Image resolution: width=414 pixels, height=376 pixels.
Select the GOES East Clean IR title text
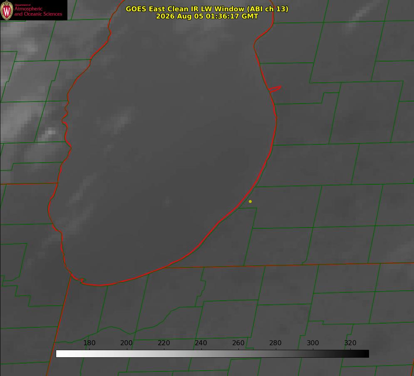coord(207,9)
